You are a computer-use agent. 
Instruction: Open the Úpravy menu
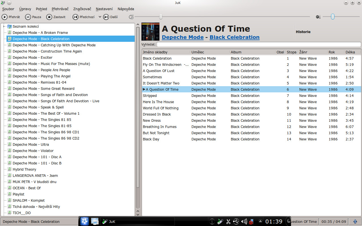coord(25,9)
